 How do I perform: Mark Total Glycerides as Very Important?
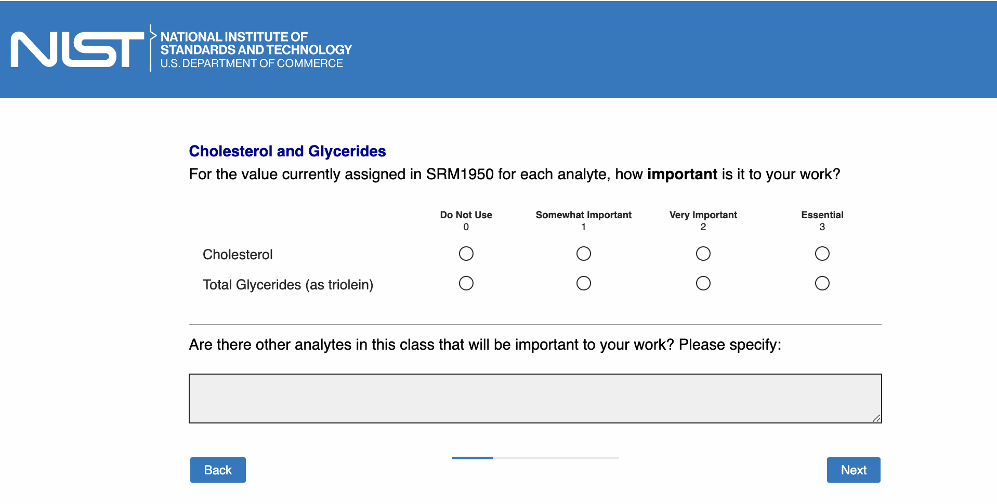[703, 283]
